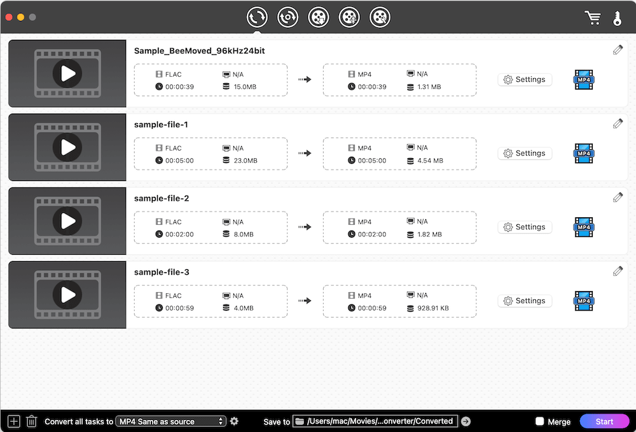Screen dimensions: 636x432
Task: Open output folder with the arrow icon
Action: [x=466, y=421]
